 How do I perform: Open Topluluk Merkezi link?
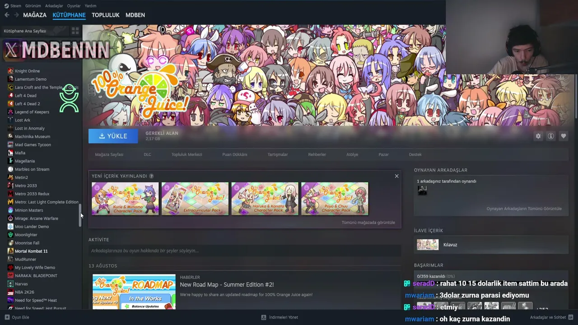tap(186, 154)
